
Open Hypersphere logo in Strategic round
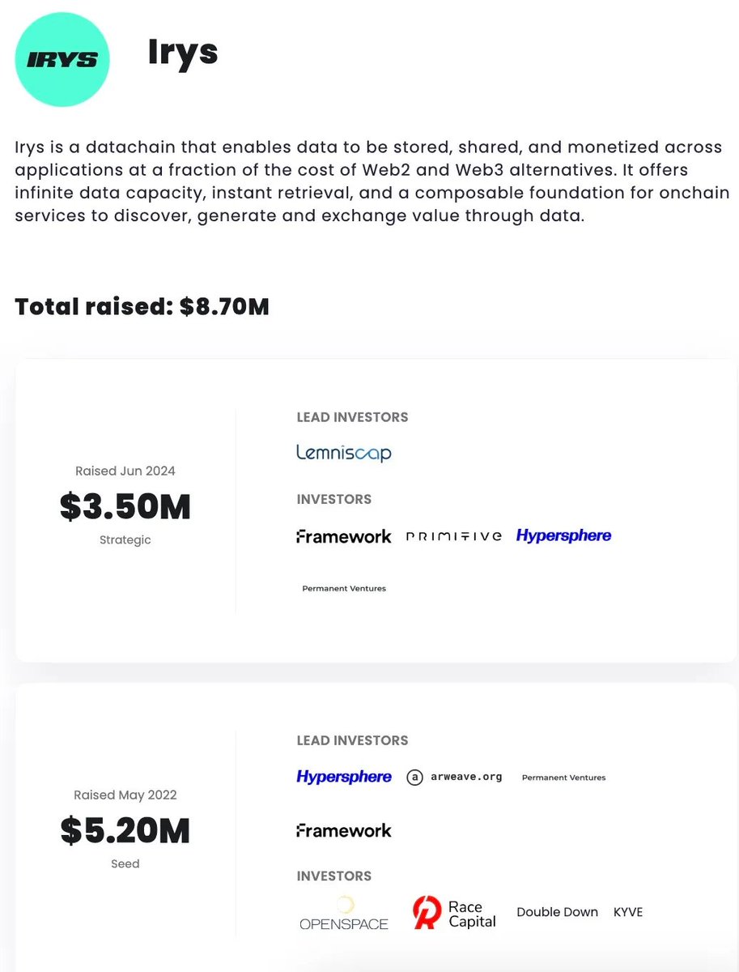point(564,535)
